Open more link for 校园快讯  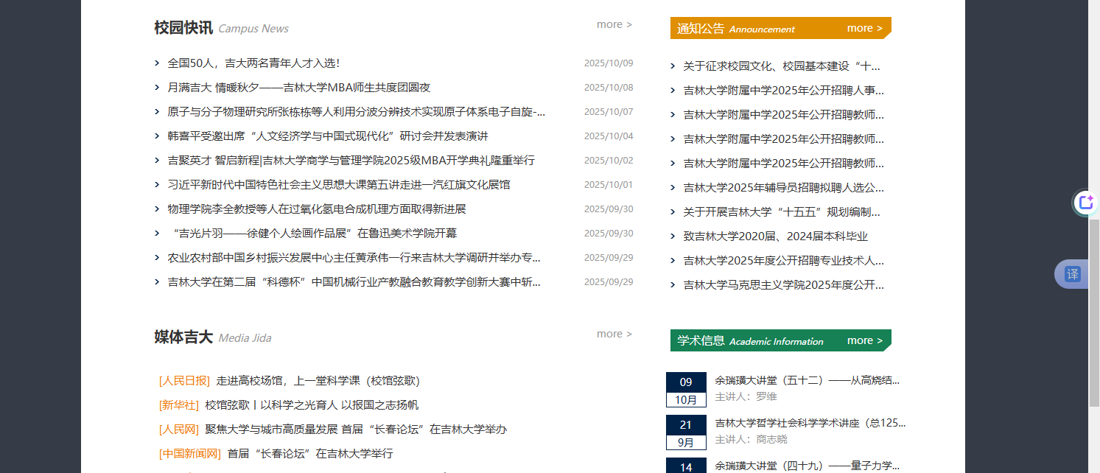pos(614,24)
